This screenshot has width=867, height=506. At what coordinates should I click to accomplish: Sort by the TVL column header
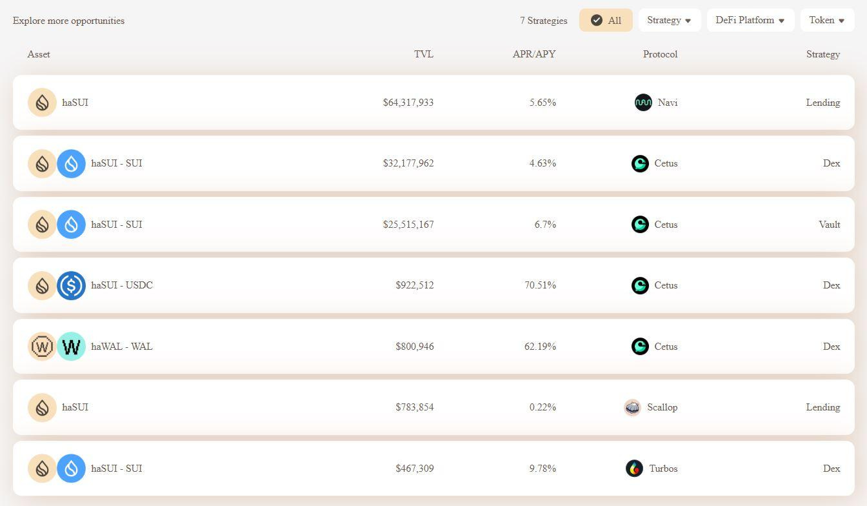click(x=424, y=54)
